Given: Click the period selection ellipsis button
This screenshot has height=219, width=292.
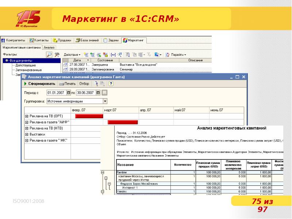Looking at the screenshot, I should 104,93.
